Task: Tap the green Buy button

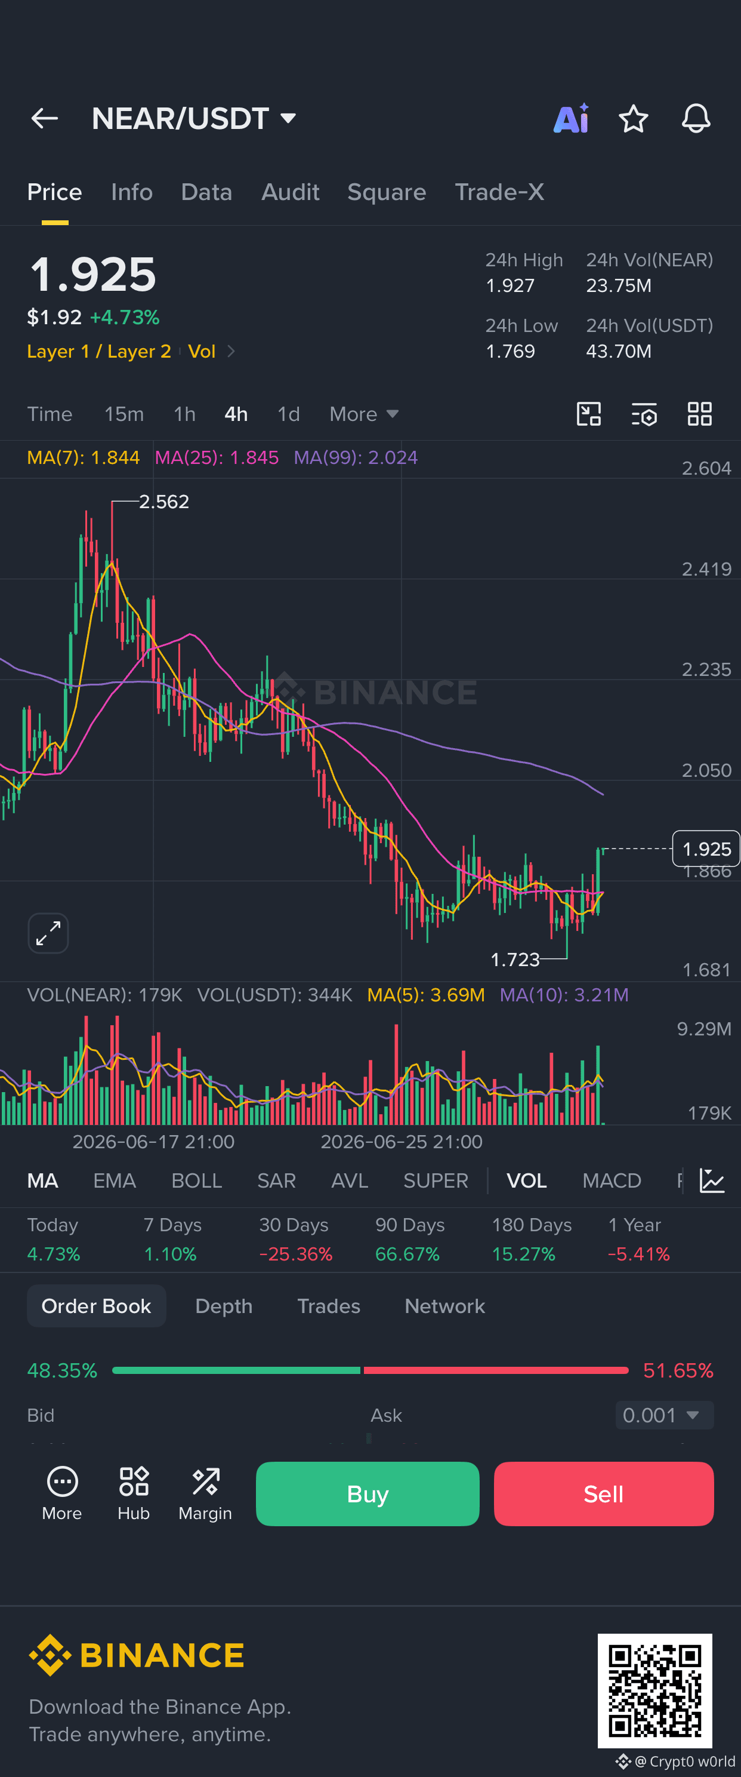Action: 368,1493
